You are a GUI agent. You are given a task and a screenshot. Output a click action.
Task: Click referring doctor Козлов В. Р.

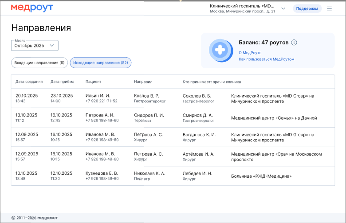(146, 96)
